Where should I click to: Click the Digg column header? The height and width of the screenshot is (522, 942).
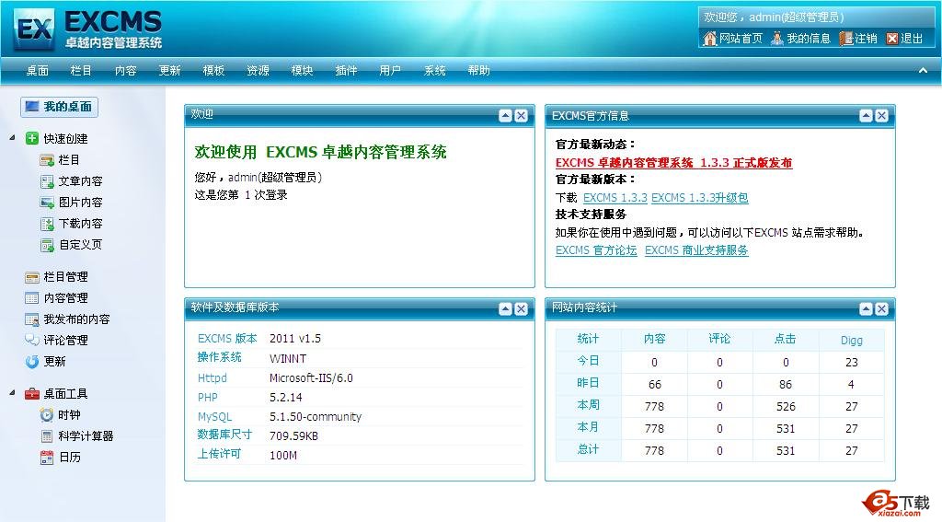[x=851, y=341]
